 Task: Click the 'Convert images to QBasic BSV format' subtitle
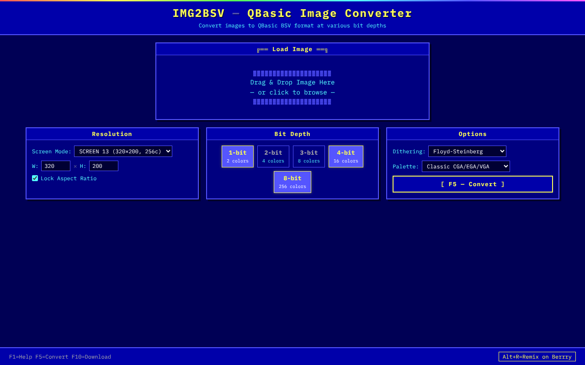pyautogui.click(x=292, y=26)
